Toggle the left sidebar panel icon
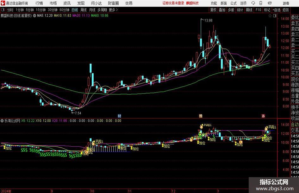This screenshot has height=193, width=299. click(x=3, y=10)
